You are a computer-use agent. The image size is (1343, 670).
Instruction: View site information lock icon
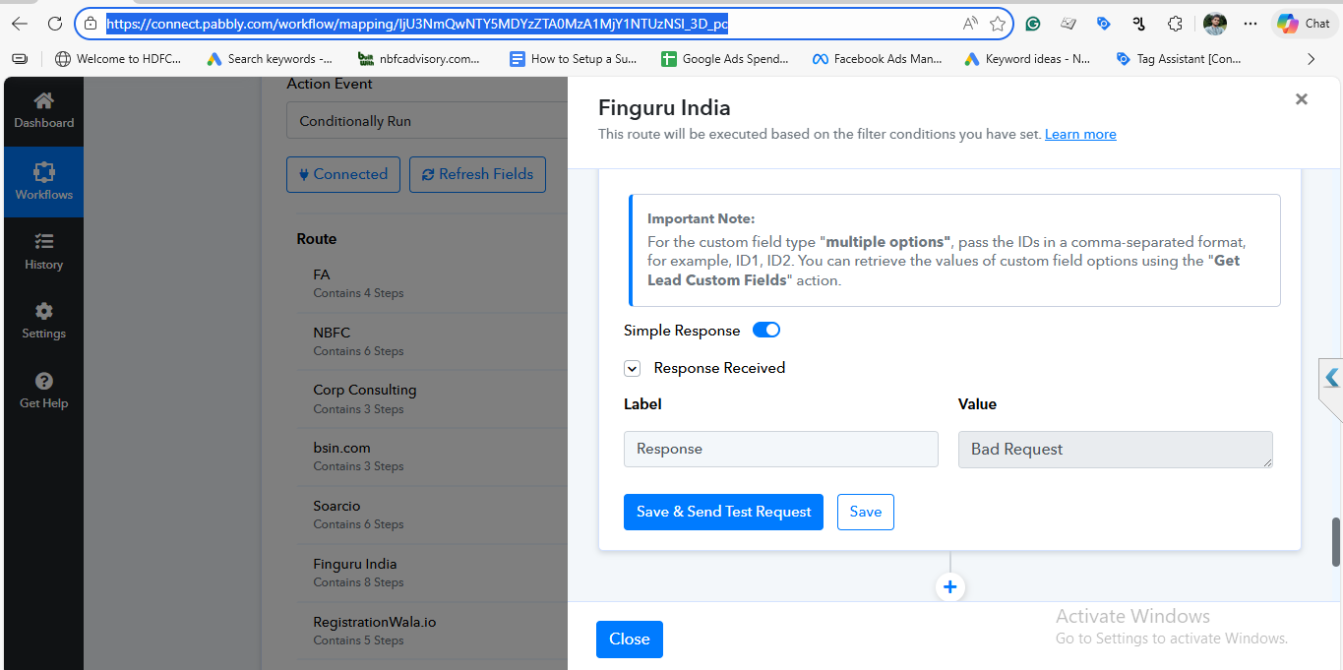point(91,24)
